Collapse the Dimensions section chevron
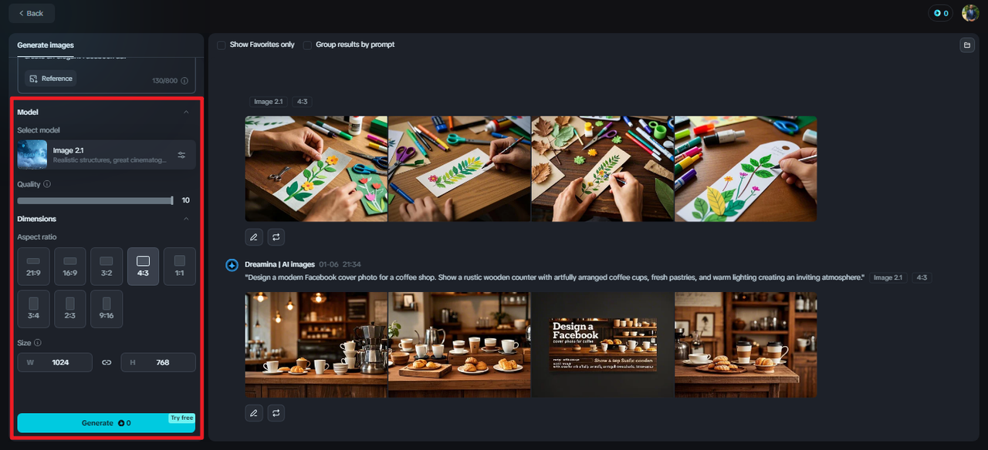Image resolution: width=988 pixels, height=450 pixels. (x=186, y=219)
